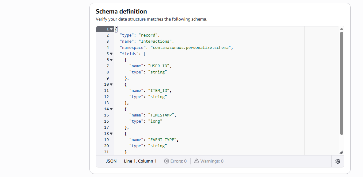363x177 pixels.
Task: Fold the ITEM_ID block at line 10
Action: coord(111,85)
